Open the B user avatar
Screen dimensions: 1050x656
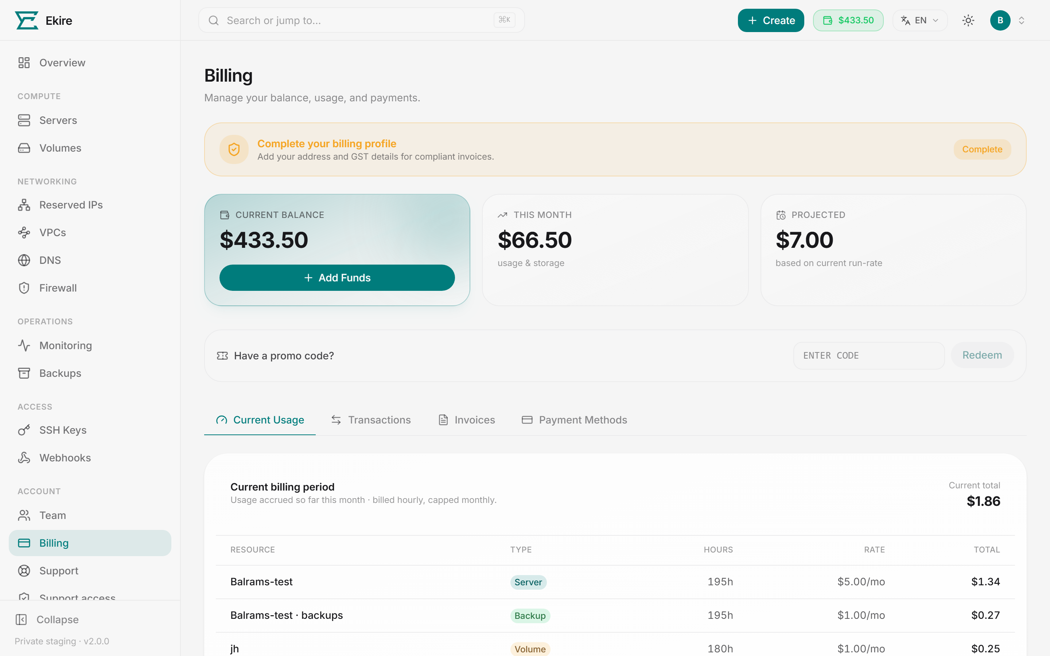pyautogui.click(x=1000, y=20)
